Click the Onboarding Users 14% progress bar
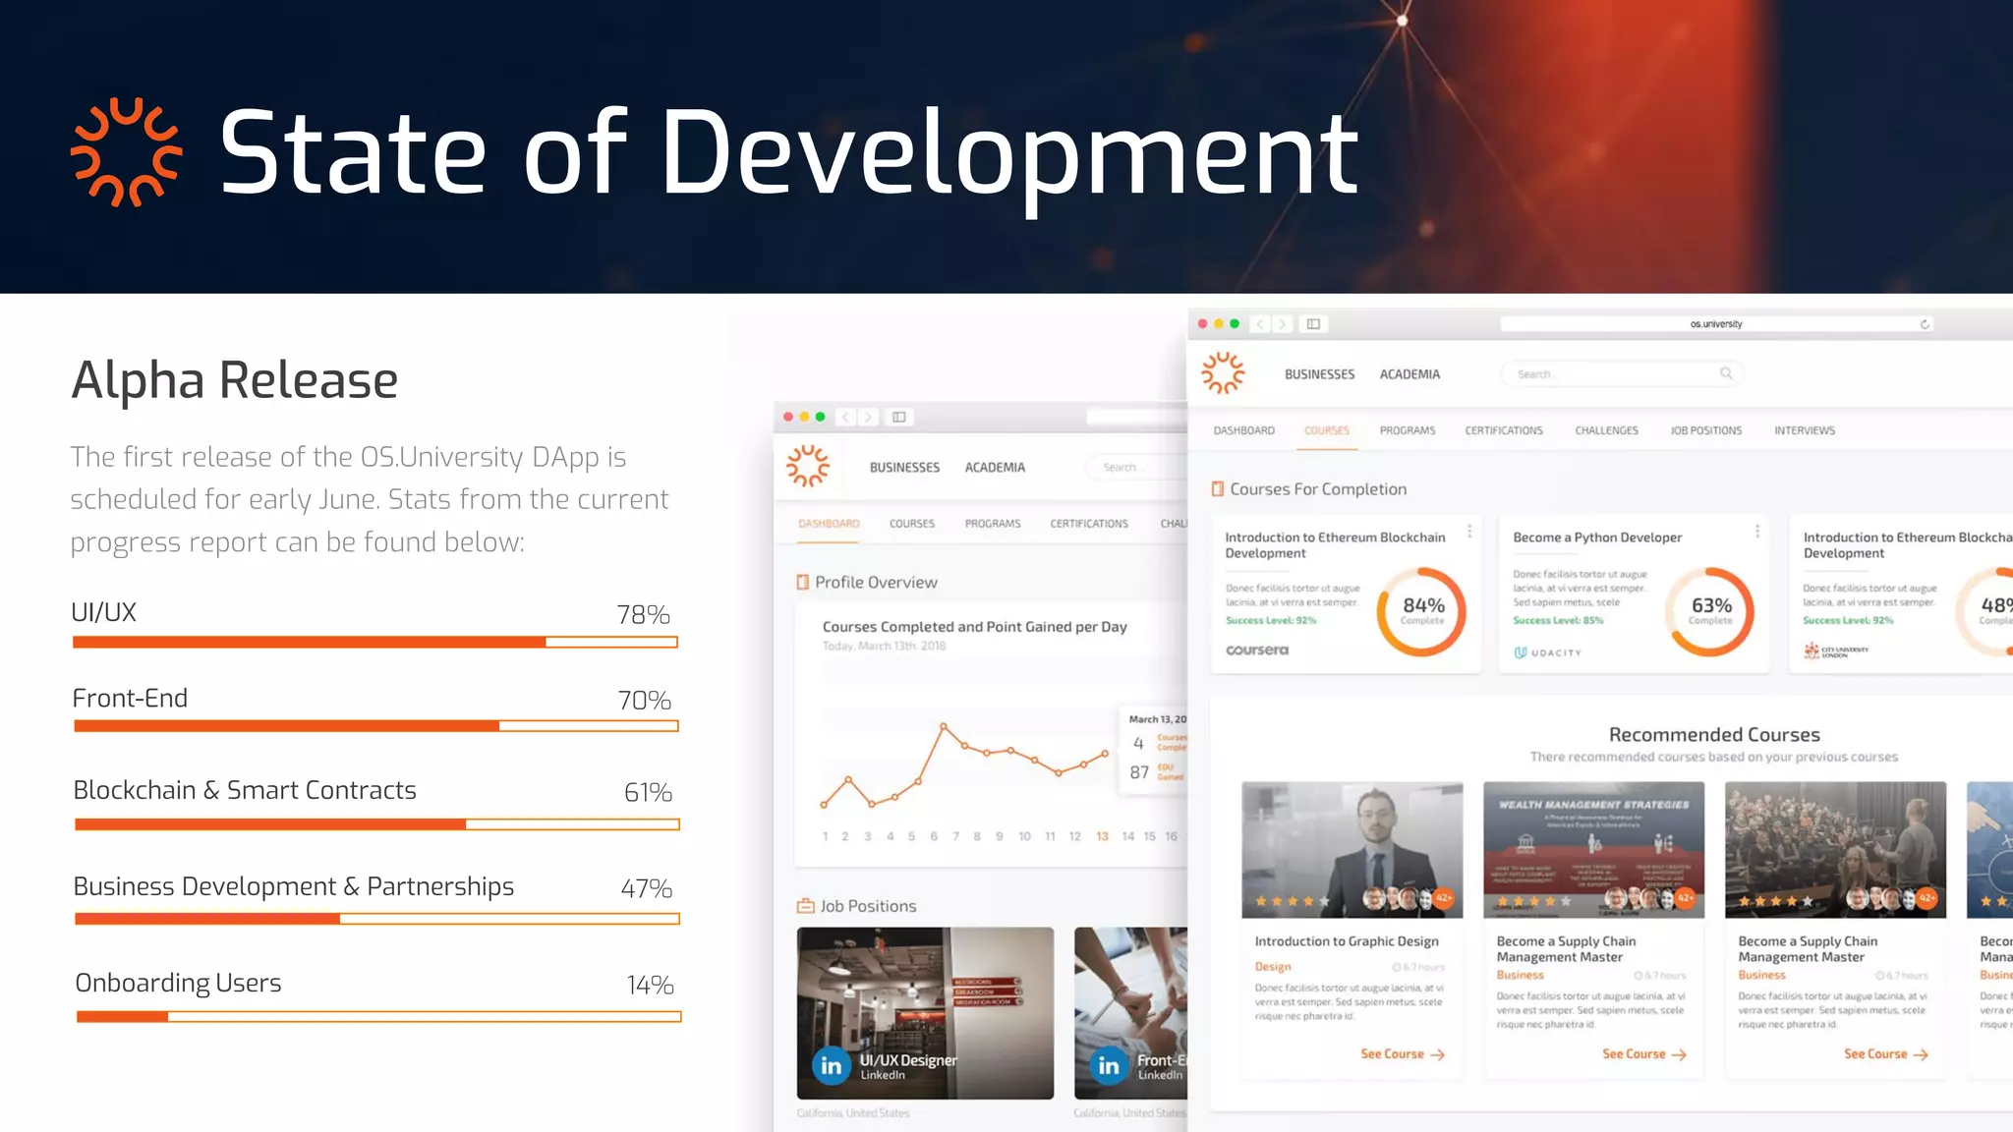Screen dimensions: 2013x1132 [378, 1017]
